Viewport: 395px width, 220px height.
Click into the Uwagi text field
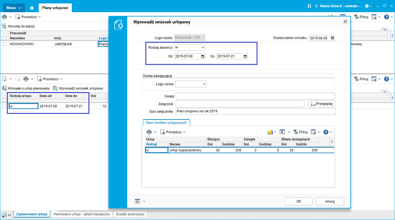tap(255, 96)
